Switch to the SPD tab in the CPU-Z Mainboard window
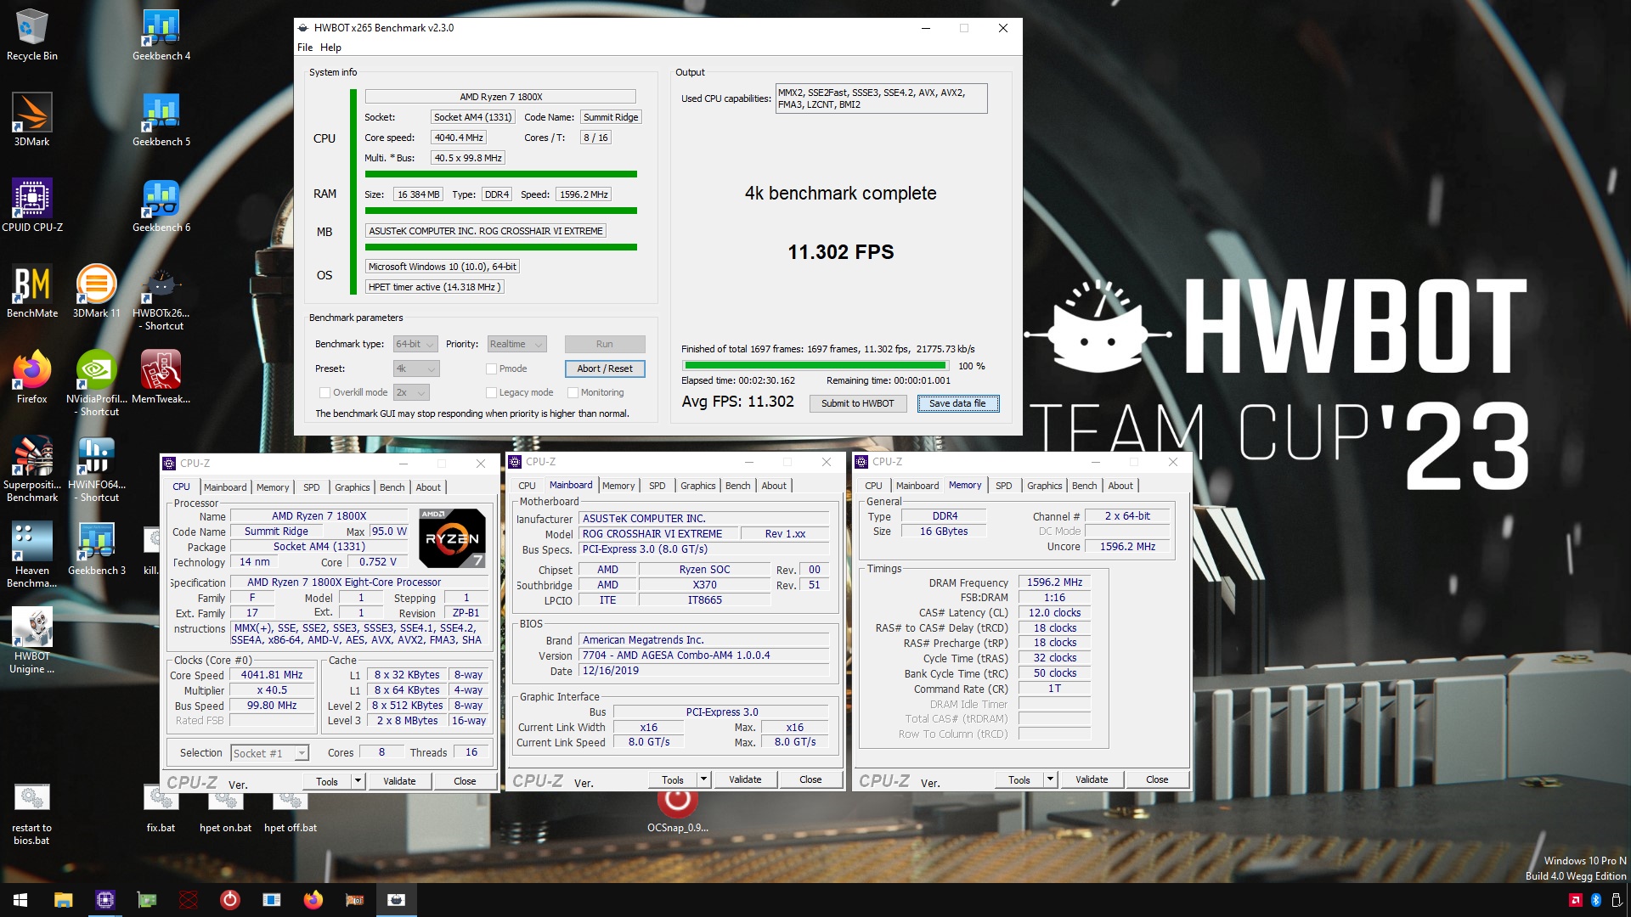Screen dimensions: 1631x917 point(657,486)
